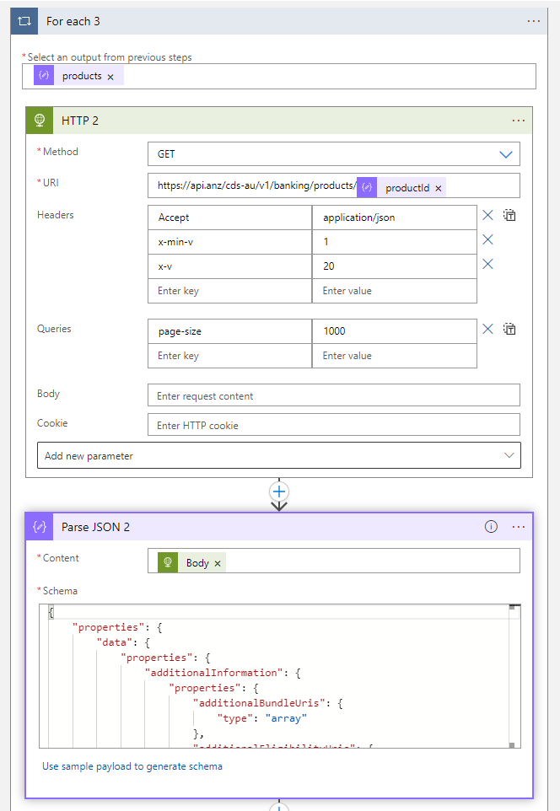Click the page-size query key field
This screenshot has width=560, height=811.
tap(229, 331)
